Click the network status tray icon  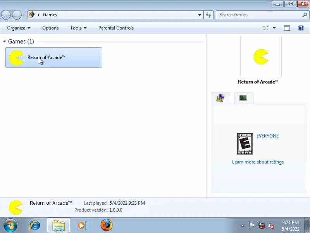pos(261,226)
